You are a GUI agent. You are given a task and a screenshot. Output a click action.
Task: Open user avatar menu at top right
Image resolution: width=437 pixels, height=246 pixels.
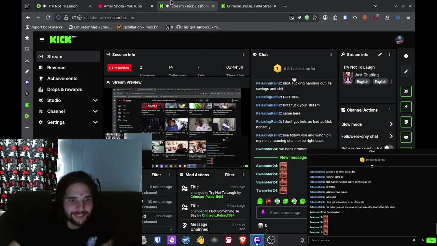point(399,40)
